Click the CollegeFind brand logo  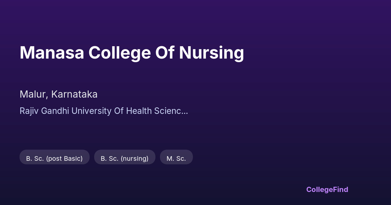327,189
